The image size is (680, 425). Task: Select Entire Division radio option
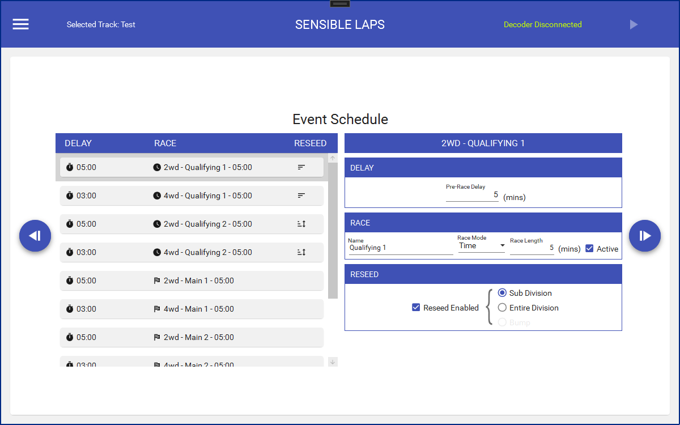point(502,308)
